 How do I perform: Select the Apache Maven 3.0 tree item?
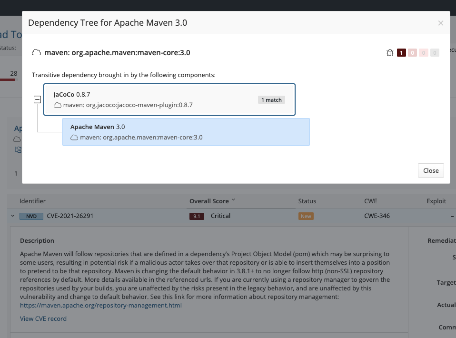pos(186,132)
